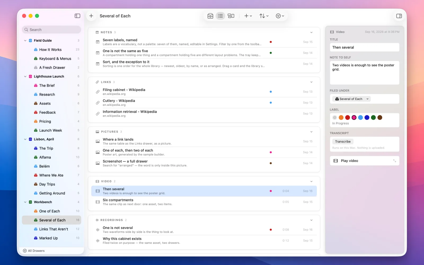Click note icon for 'One is not the same as five'
424x265 pixels.
(98, 53)
